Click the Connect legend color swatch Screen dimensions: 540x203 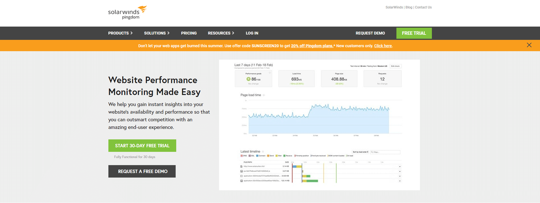[257, 156]
